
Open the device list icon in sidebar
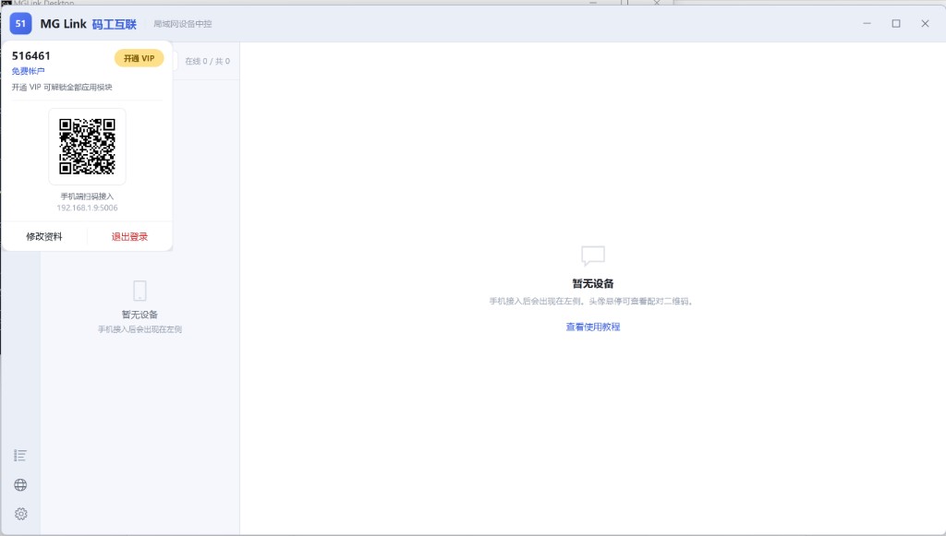(x=20, y=456)
